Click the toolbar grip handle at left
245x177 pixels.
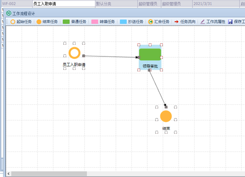(7, 22)
